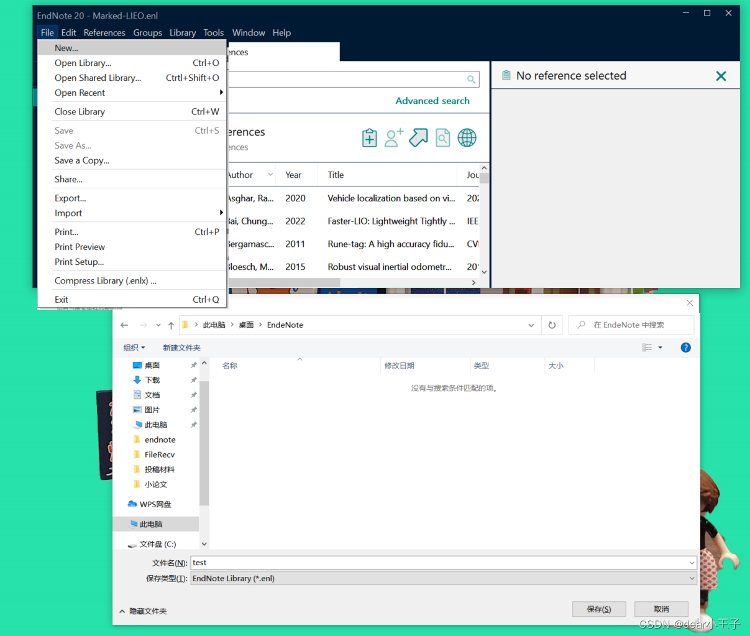Choose New... from the File menu

[x=132, y=48]
